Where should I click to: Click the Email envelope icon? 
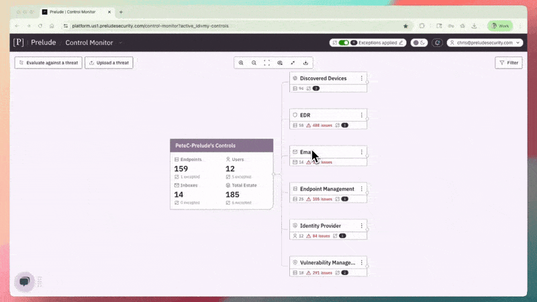(x=295, y=152)
